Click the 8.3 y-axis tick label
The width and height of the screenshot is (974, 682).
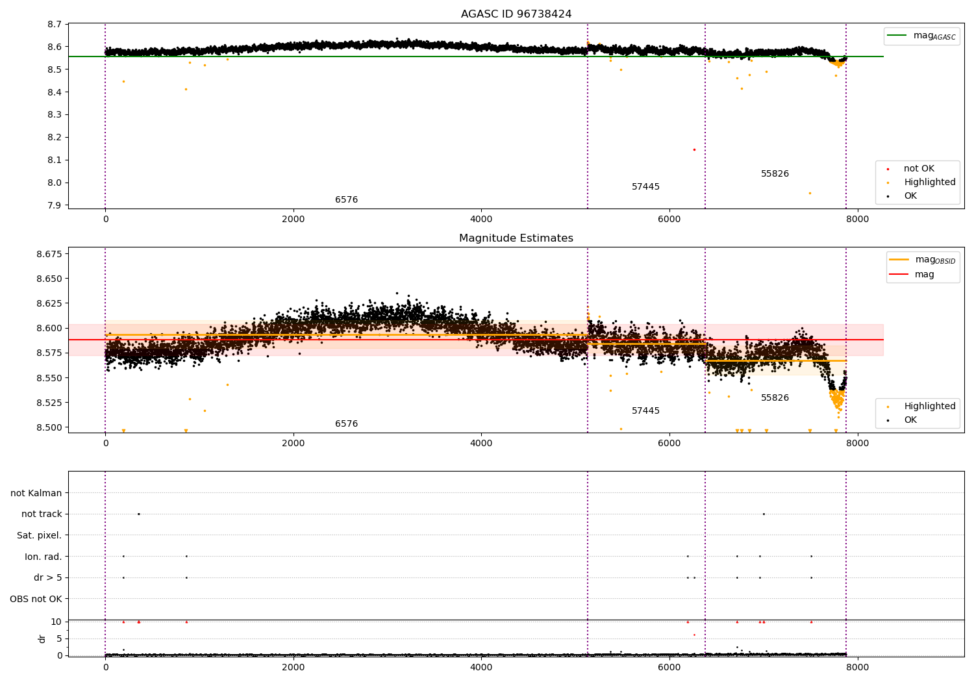coord(55,114)
